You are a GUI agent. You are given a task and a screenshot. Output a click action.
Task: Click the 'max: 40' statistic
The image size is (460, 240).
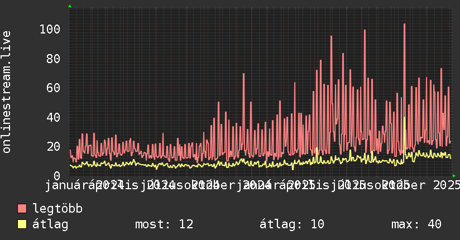click(416, 224)
